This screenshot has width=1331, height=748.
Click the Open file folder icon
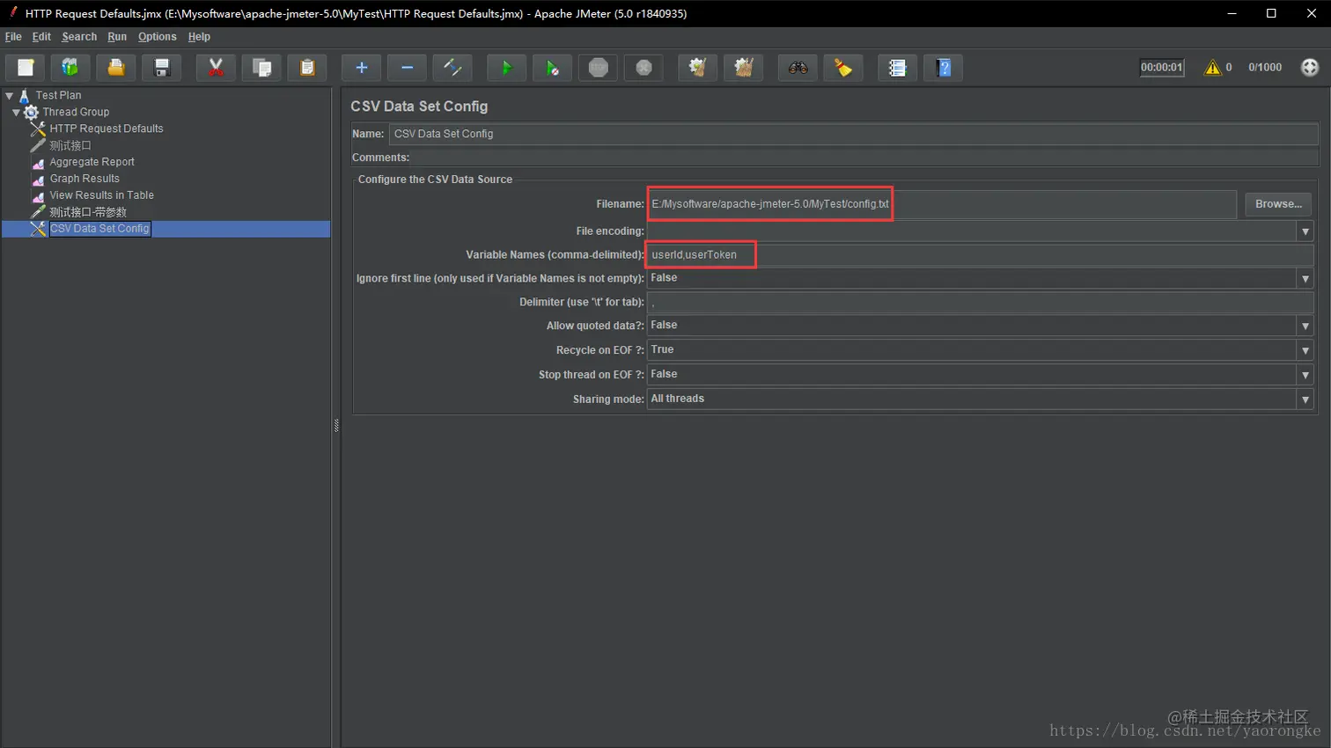point(116,68)
